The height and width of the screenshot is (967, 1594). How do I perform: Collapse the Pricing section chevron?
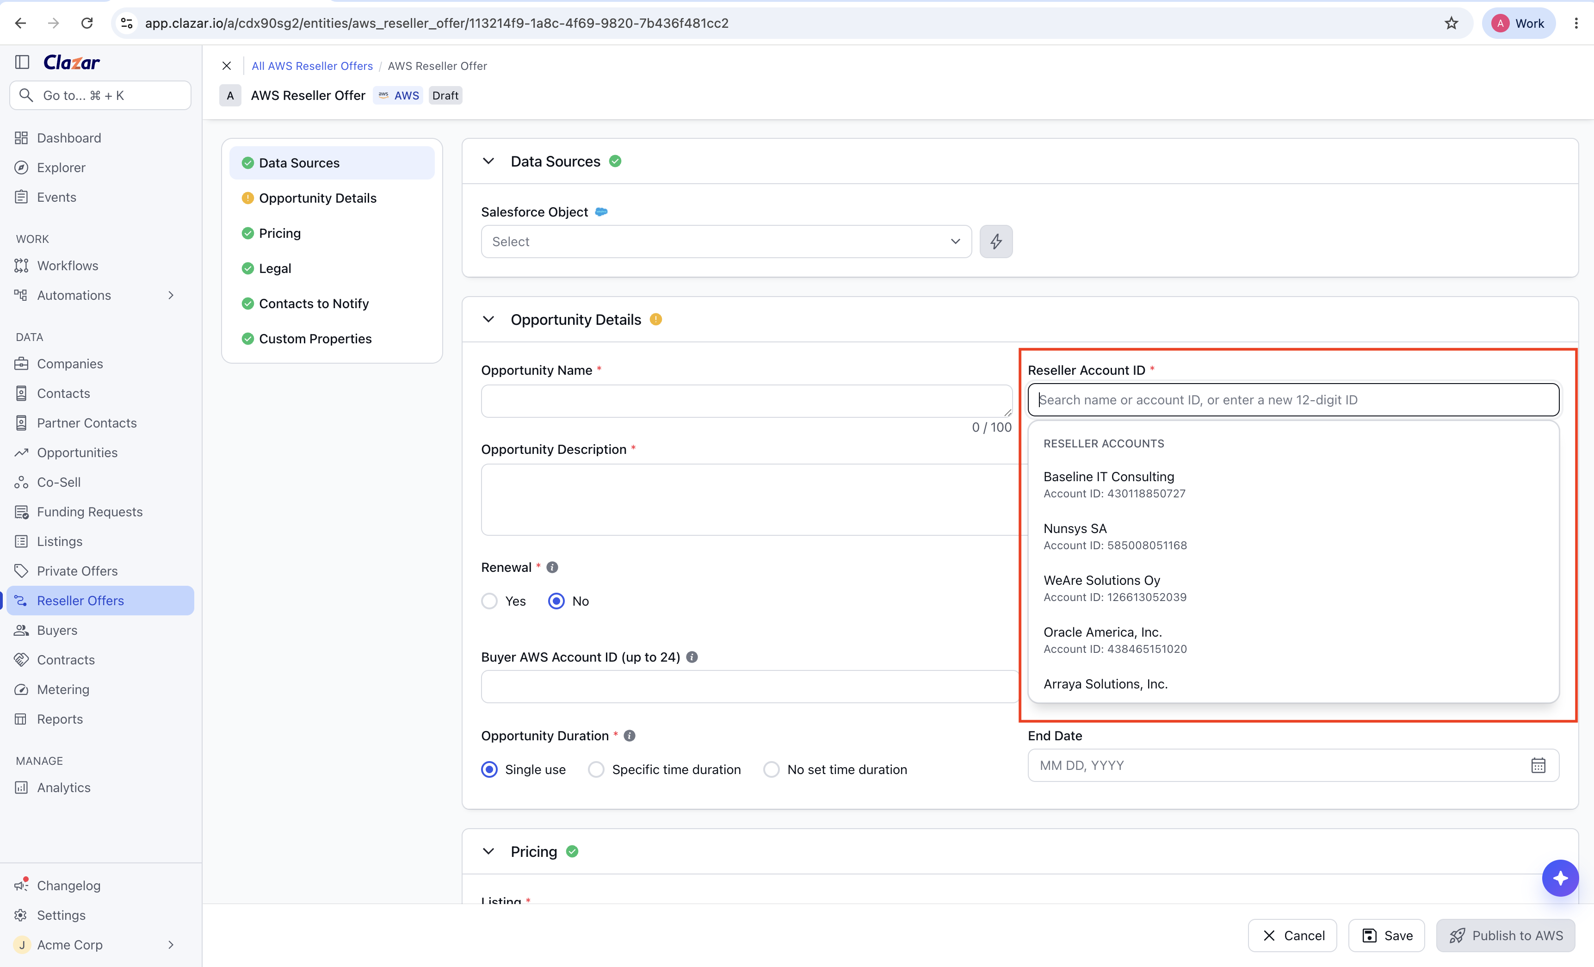click(x=488, y=851)
